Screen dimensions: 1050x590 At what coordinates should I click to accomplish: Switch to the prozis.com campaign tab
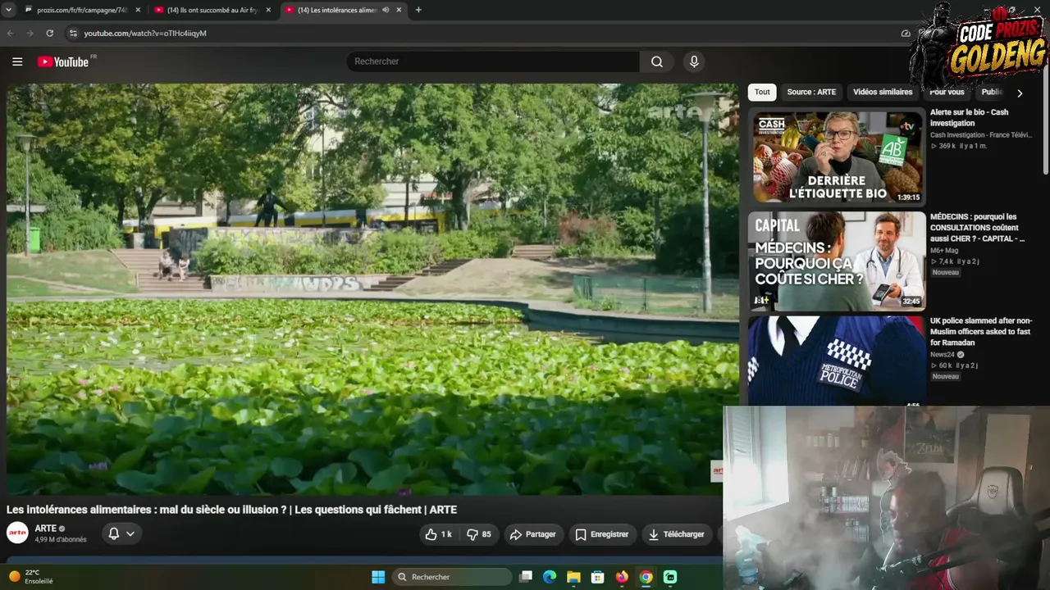click(82, 10)
